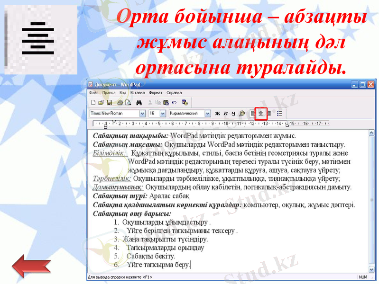Open the Вид menu
Screen dimensions: 379x284
(x=123, y=93)
